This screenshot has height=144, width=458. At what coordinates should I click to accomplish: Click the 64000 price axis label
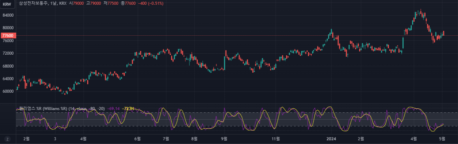coord(8,79)
